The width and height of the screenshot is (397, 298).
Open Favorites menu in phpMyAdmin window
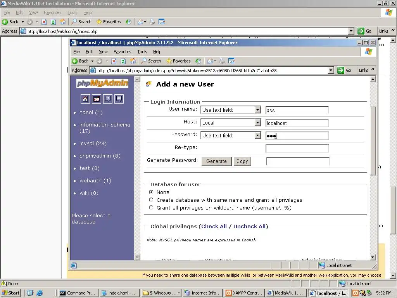tap(122, 52)
